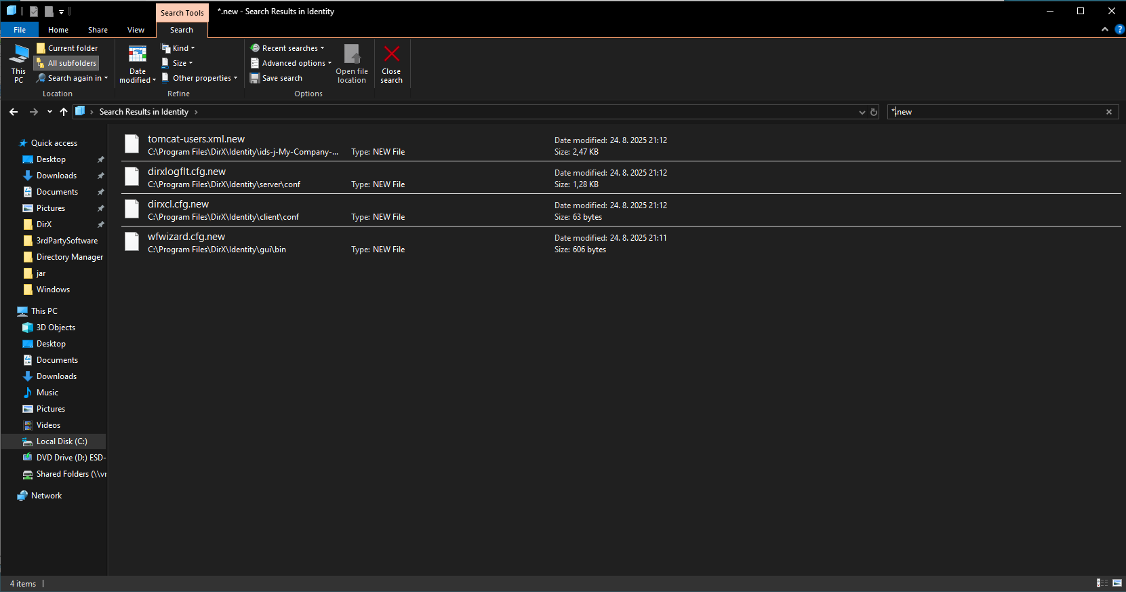Screen dimensions: 1126x592
Task: Open Date modified filter dropdown
Action: click(138, 64)
